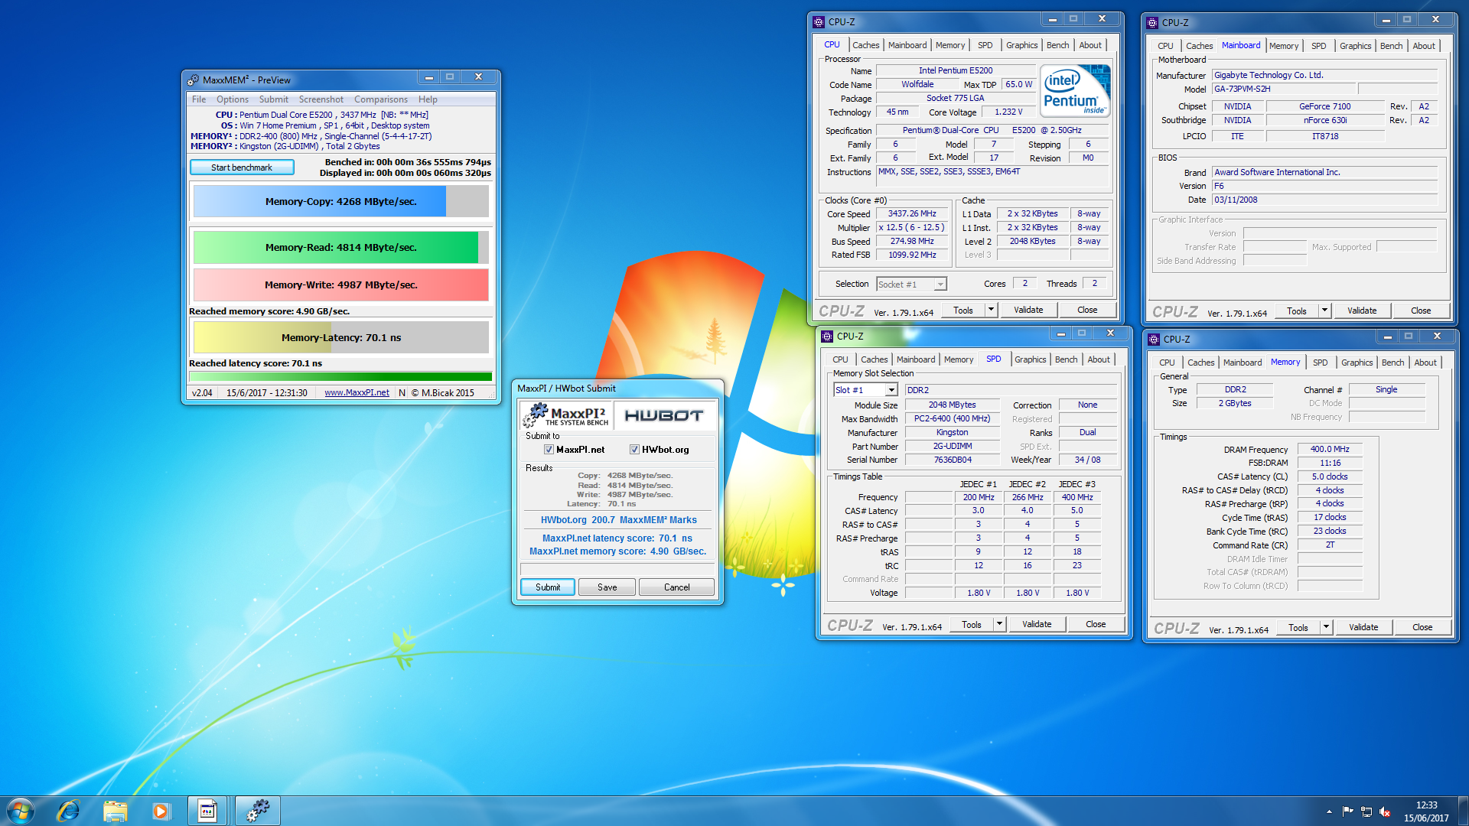1469x826 pixels.
Task: Click Save in the HWbot Submit dialog
Action: tap(607, 587)
